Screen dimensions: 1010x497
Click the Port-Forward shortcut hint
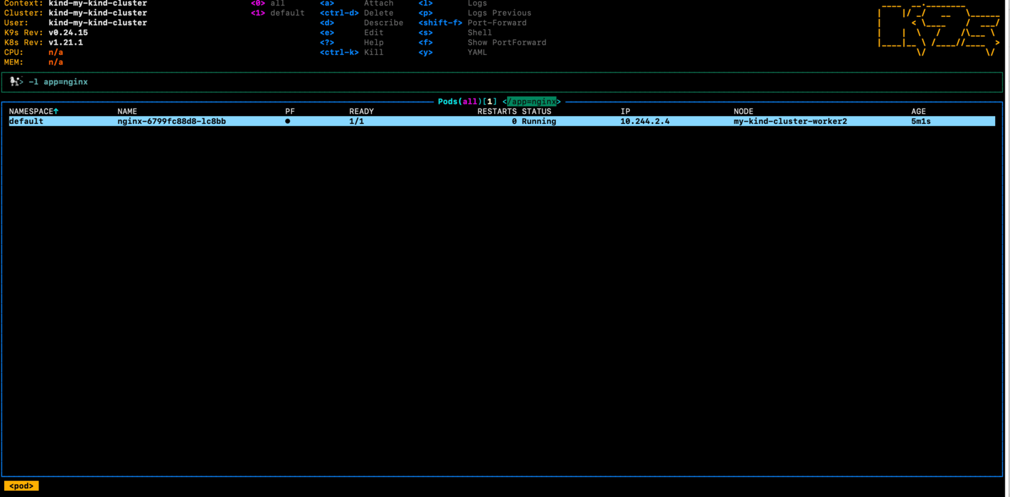(473, 23)
